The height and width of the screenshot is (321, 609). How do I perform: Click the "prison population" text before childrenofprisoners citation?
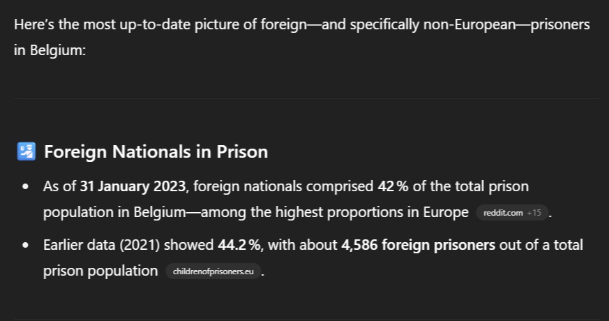tap(100, 271)
